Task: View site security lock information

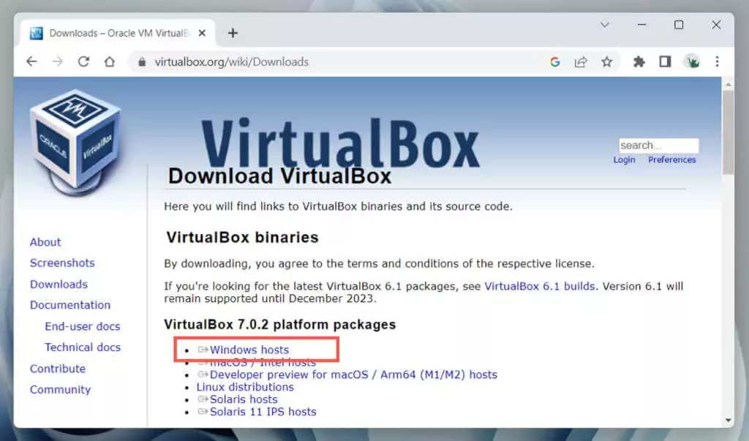Action: click(142, 62)
